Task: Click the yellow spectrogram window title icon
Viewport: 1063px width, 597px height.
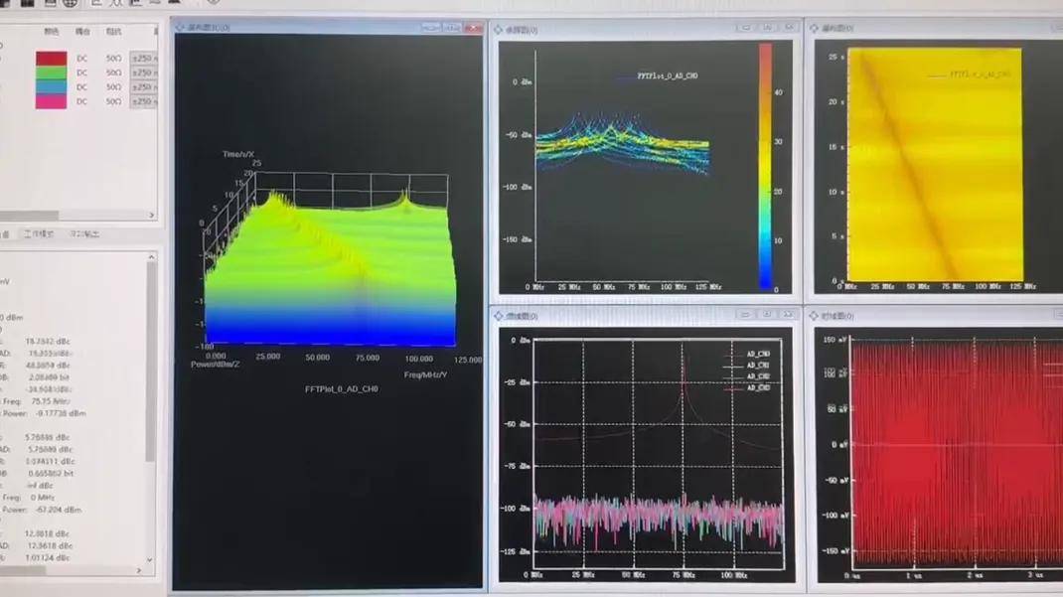Action: point(815,28)
